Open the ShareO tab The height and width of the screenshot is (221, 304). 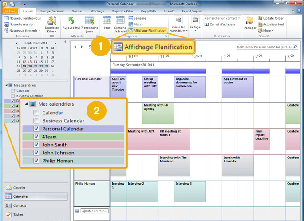coord(169,11)
